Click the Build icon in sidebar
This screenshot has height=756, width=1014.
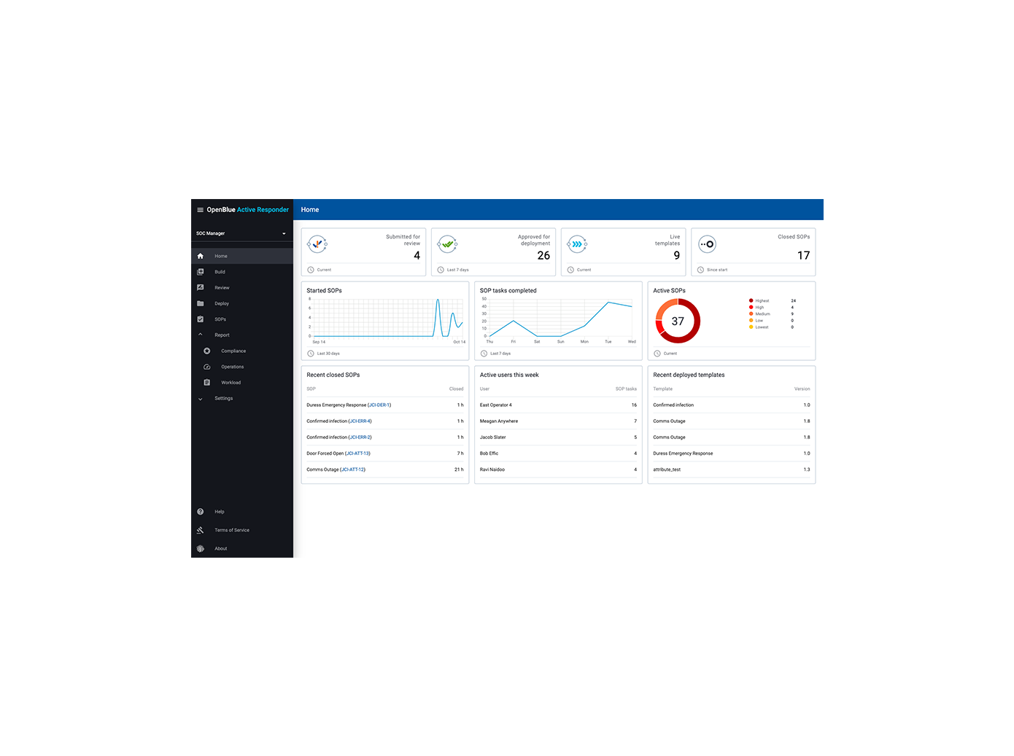[x=201, y=272]
